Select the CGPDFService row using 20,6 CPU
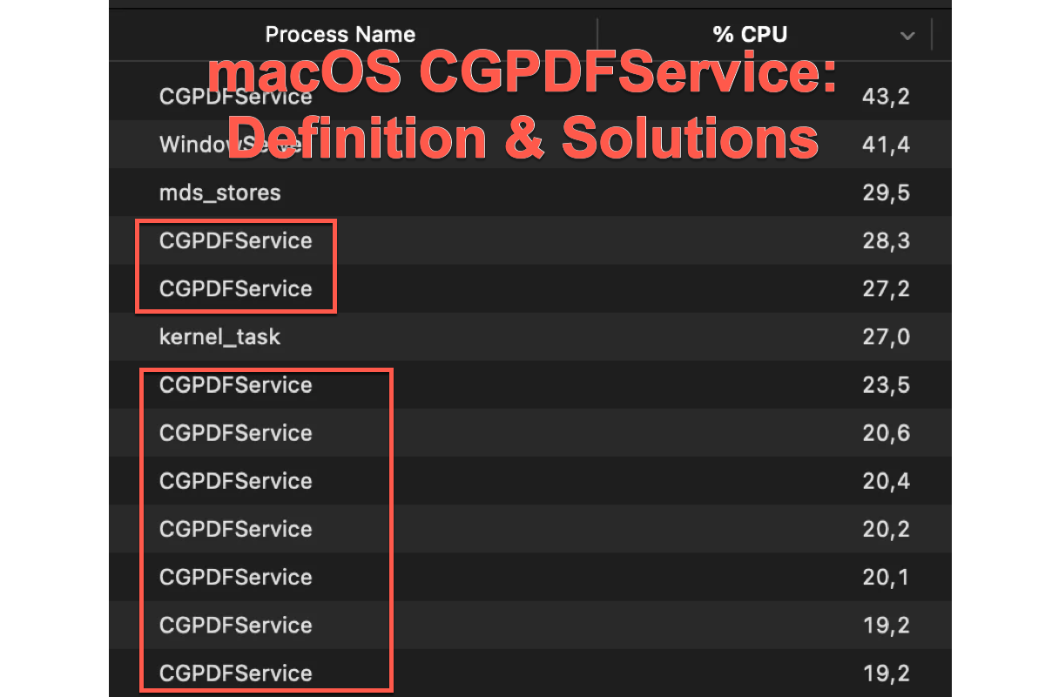The height and width of the screenshot is (697, 1045). click(x=530, y=433)
